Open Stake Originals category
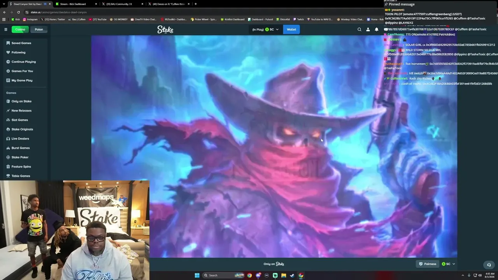Screen dimensions: 498x280 tap(25, 129)
